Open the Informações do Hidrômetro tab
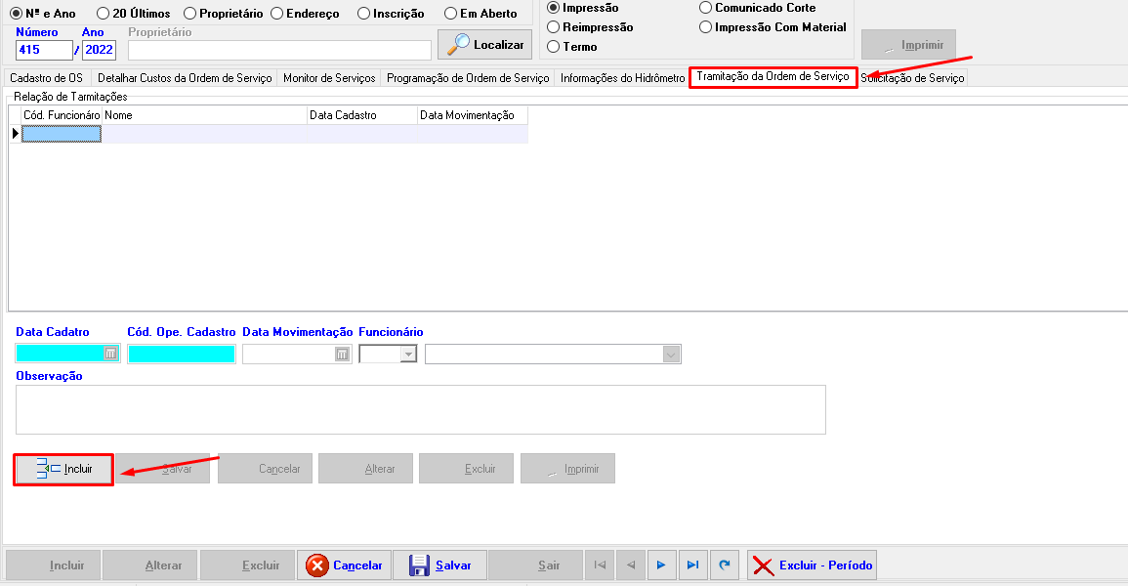1128x586 pixels. (x=622, y=78)
